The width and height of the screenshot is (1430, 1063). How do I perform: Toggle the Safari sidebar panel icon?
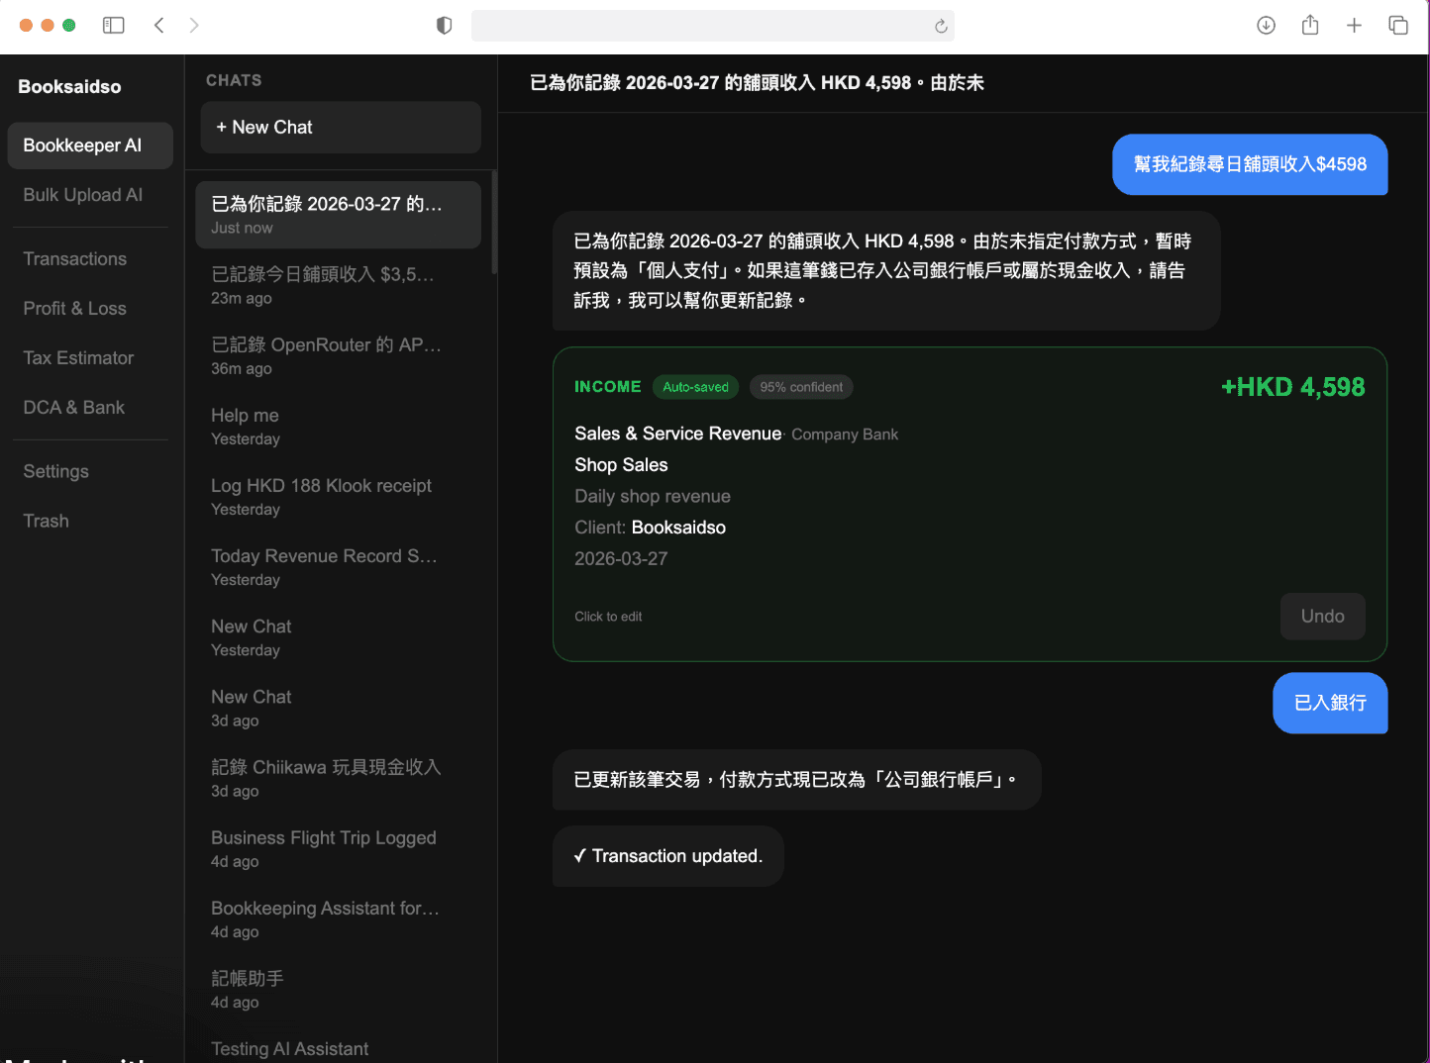coord(113,25)
